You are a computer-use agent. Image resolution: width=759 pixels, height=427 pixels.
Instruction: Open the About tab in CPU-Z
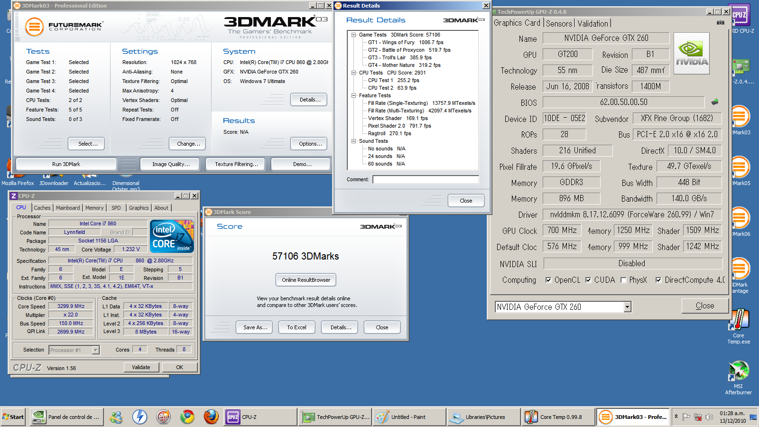(x=161, y=208)
